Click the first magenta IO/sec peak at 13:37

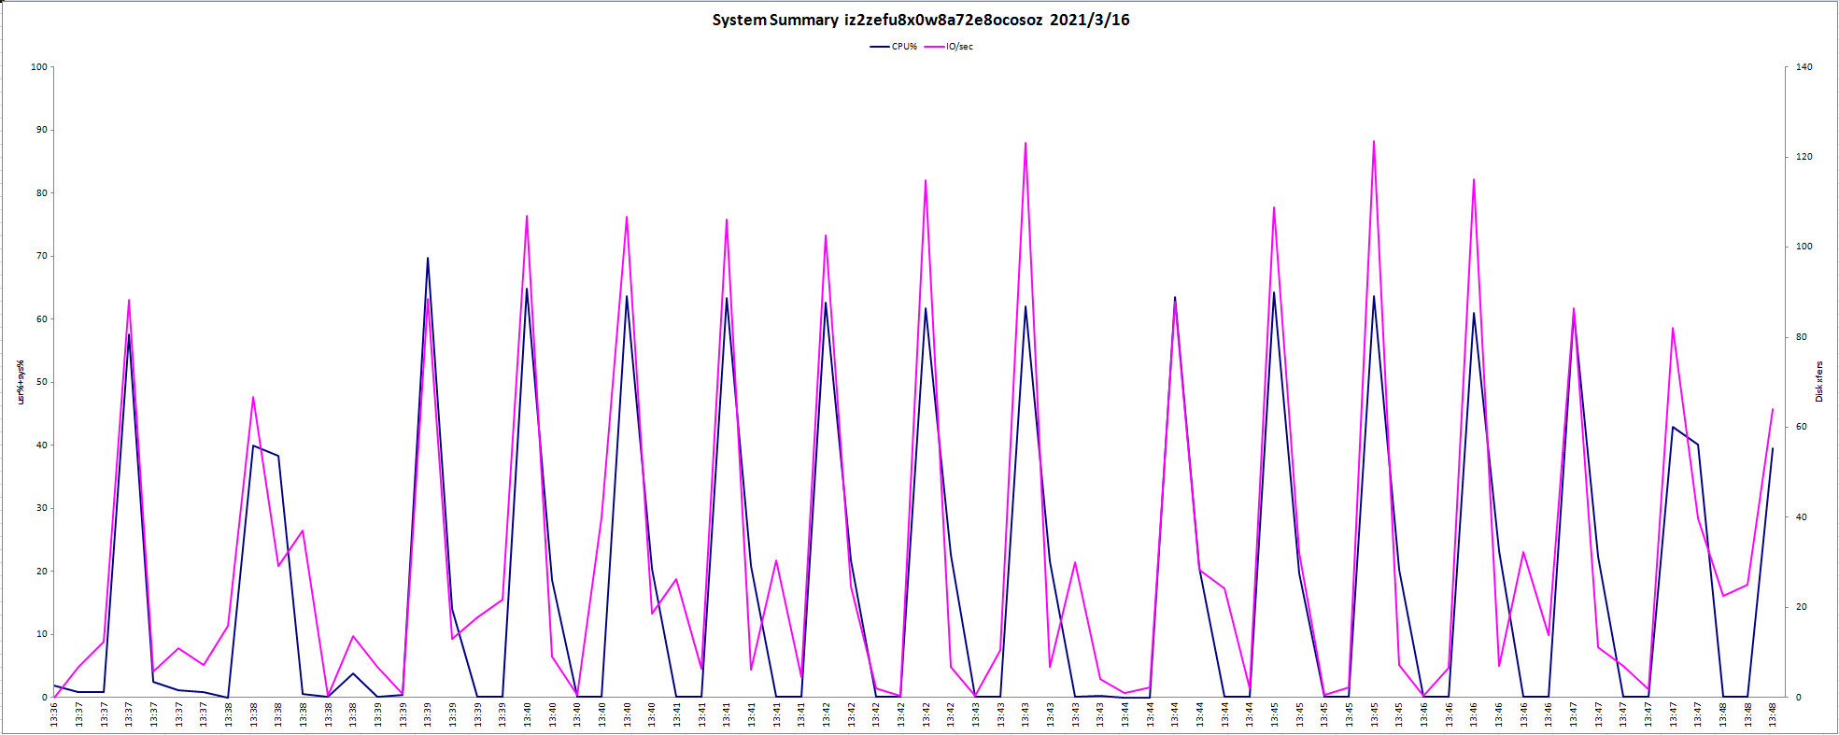pos(129,300)
